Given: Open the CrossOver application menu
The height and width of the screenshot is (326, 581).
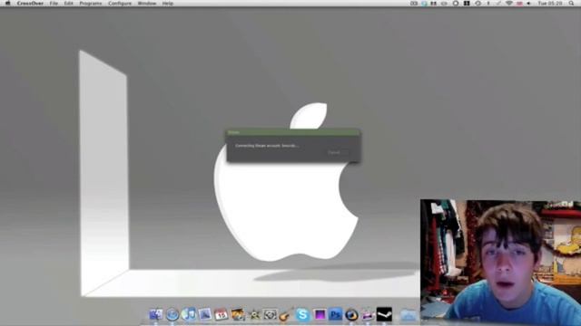Looking at the screenshot, I should [30, 4].
